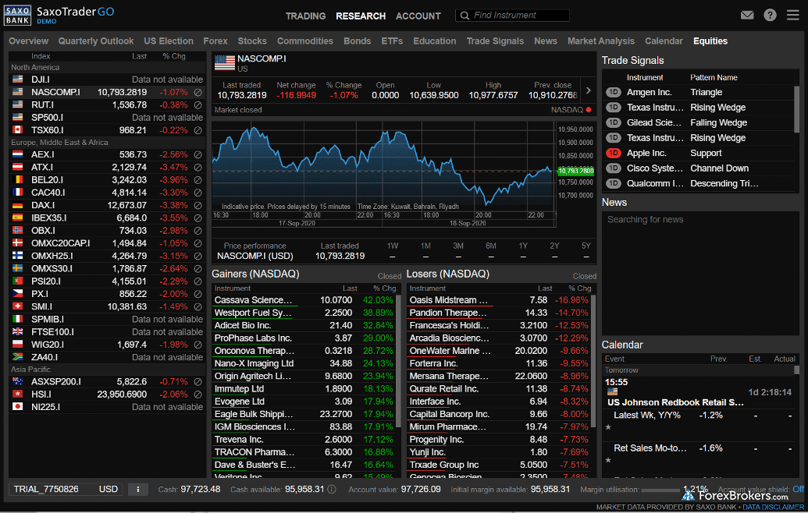Open the hamburger main menu
This screenshot has height=513, width=808.
(x=792, y=15)
